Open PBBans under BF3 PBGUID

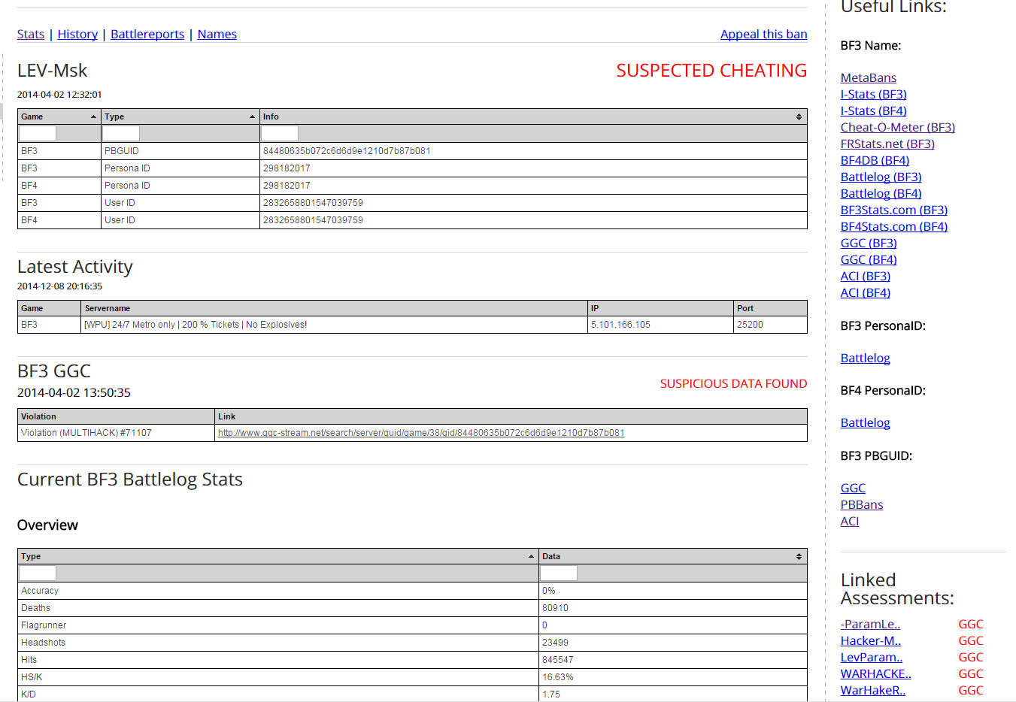[861, 504]
